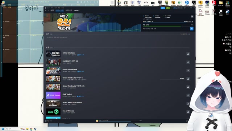Click the 게임 추가 (add game) button at bottom left
Image resolution: width=232 pixels, height=131 pixels.
48,121
